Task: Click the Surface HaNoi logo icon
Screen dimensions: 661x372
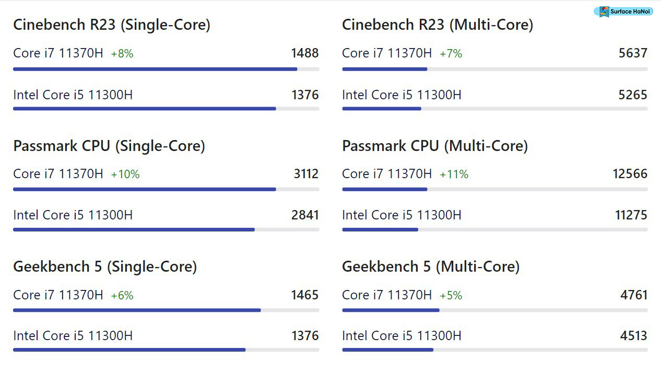Action: click(605, 11)
